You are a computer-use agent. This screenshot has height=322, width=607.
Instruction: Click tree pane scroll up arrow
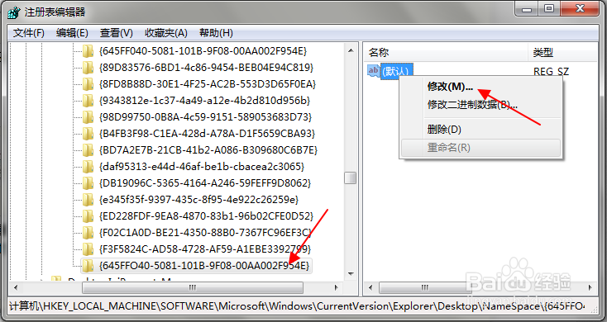(351, 50)
